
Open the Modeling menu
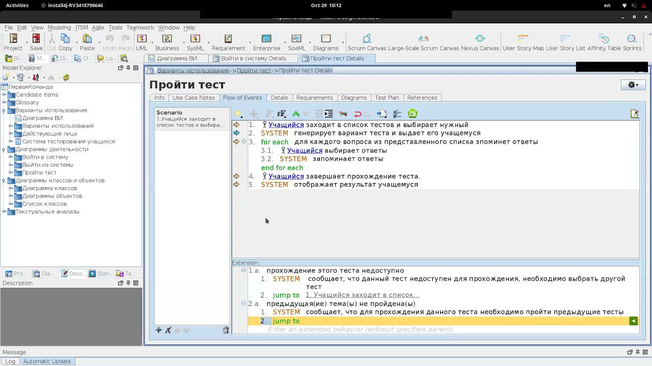click(x=59, y=27)
